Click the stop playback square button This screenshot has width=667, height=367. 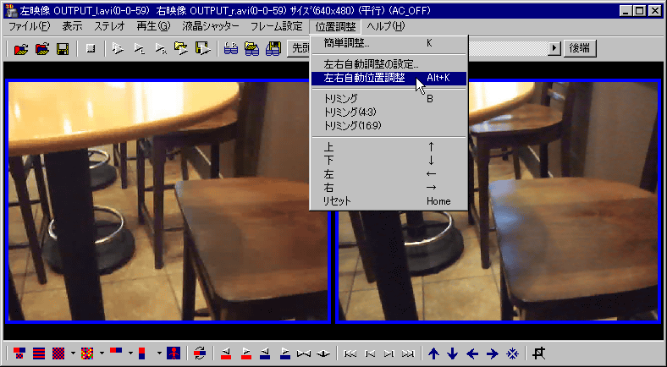91,48
